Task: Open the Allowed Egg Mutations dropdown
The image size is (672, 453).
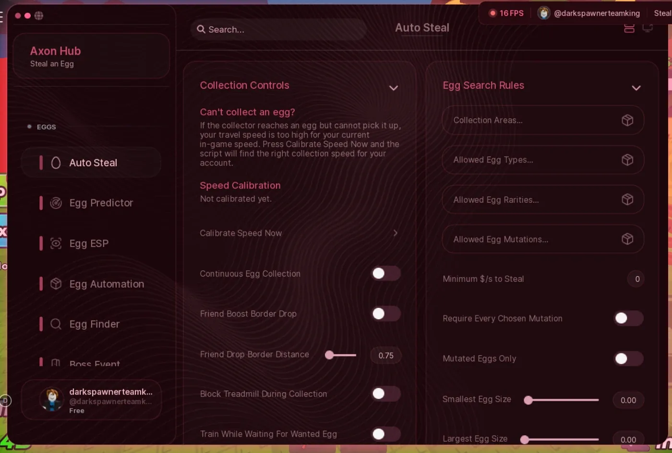Action: click(543, 239)
